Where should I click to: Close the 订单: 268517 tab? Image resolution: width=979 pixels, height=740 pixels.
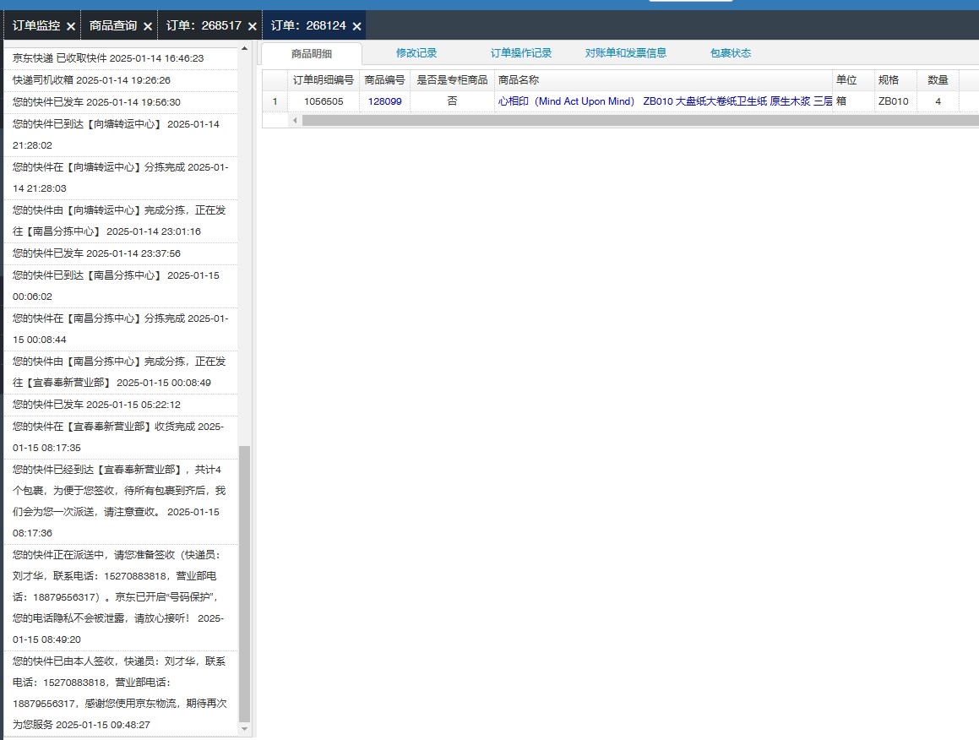(x=253, y=26)
